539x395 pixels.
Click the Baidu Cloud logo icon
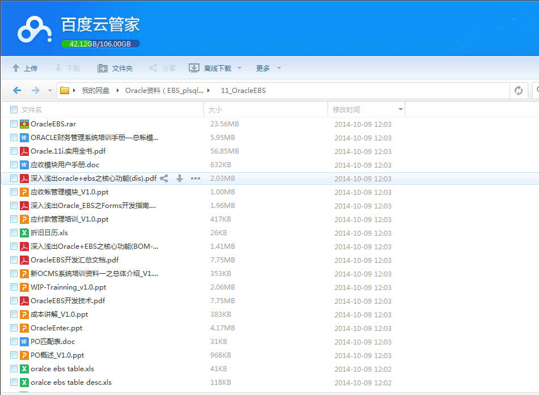pos(35,29)
